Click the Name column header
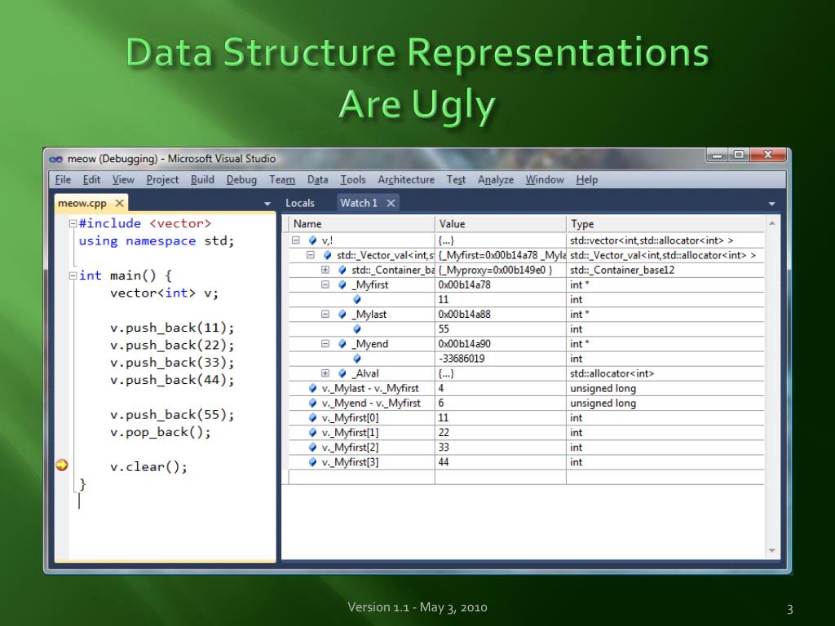This screenshot has height=626, width=835. 361,224
